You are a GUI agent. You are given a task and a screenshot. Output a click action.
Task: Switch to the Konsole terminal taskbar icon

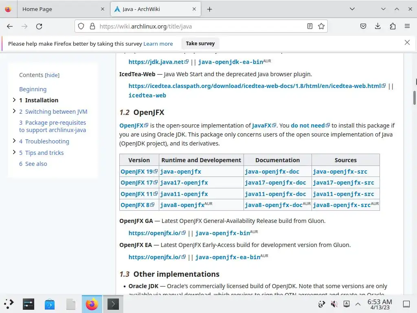[113, 304]
